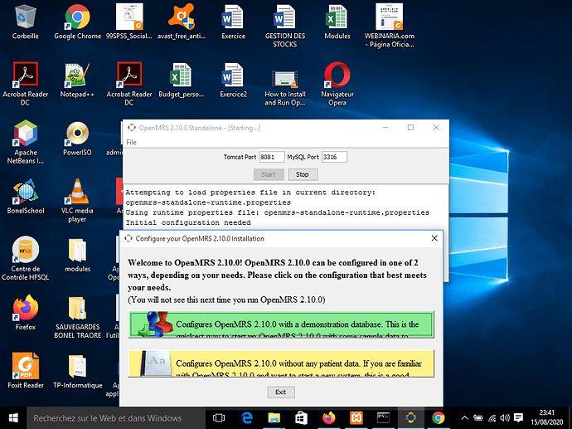This screenshot has height=429, width=572.
Task: Click Exit in the configuration dialog
Action: 281,392
